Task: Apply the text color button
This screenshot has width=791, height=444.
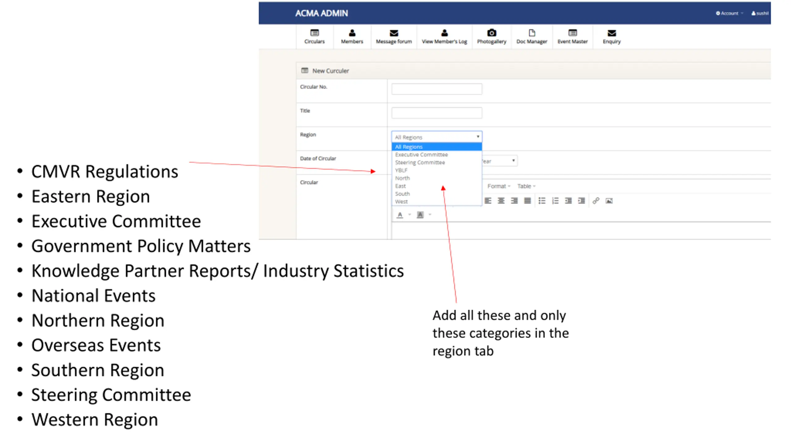Action: coord(400,215)
